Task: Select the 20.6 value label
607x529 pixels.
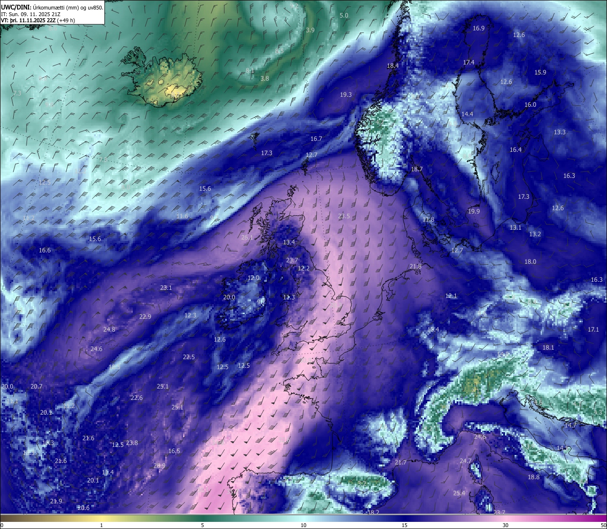Action: click(x=83, y=508)
